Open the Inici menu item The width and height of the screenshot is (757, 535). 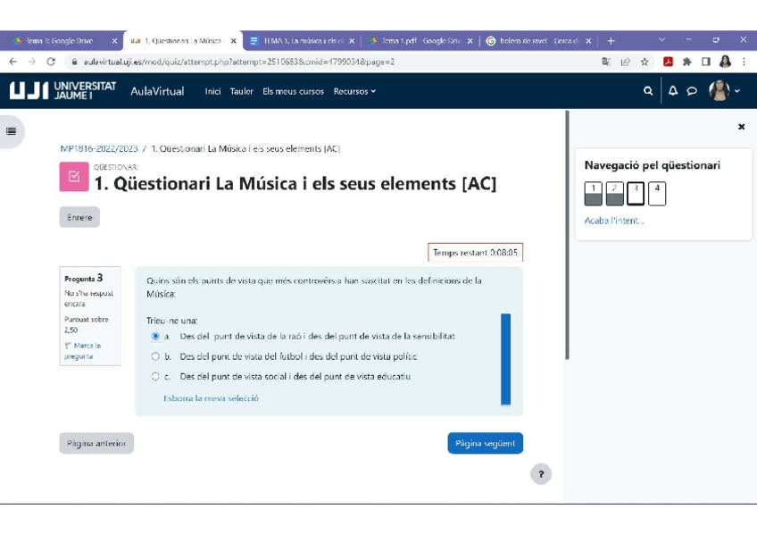pyautogui.click(x=212, y=91)
